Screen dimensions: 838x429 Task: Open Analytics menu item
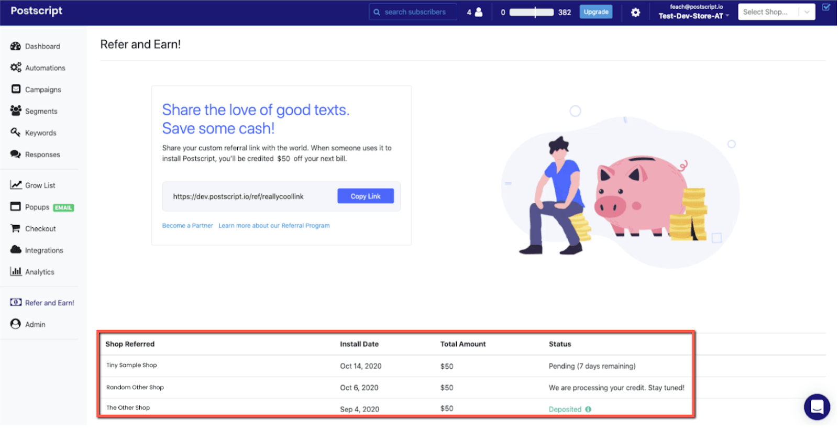point(40,272)
